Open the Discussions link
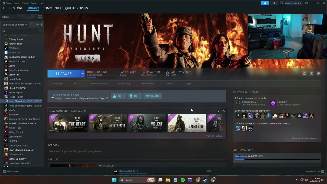The image size is (327, 184). pos(148,84)
